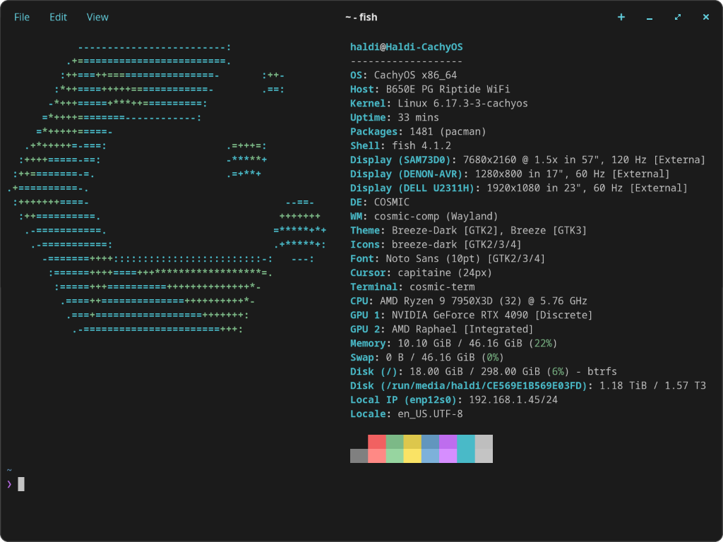Click the Packages 1481 (pacman) line
723x542 pixels.
(x=418, y=131)
